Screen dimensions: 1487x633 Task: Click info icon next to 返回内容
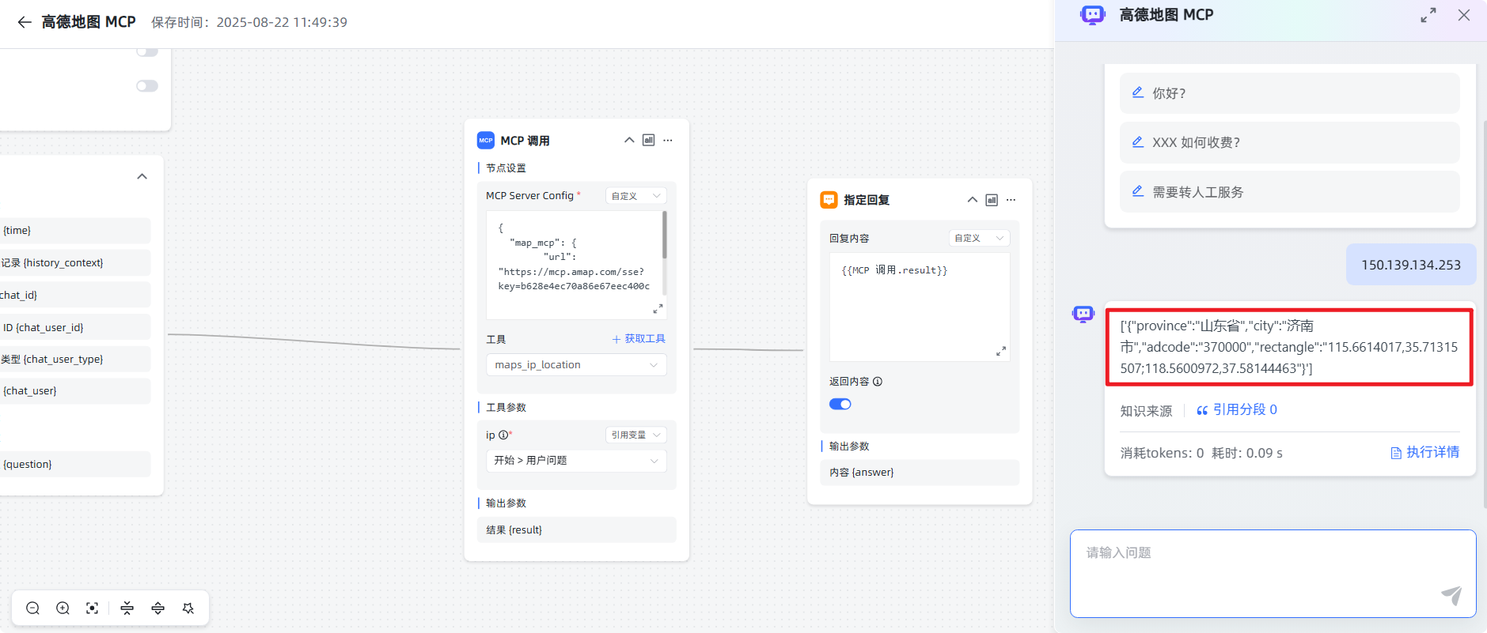878,382
